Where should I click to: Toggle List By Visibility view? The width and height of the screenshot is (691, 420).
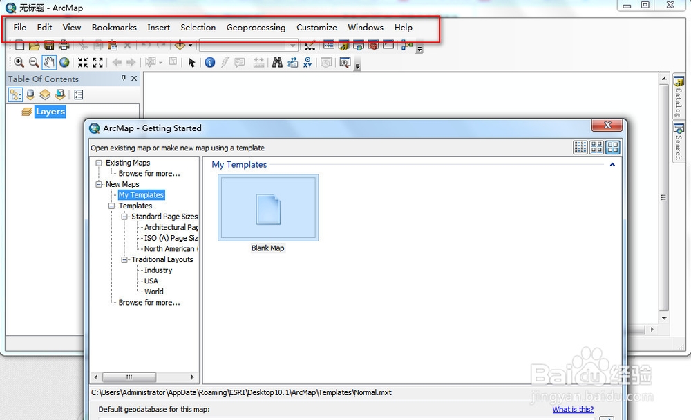click(x=45, y=94)
